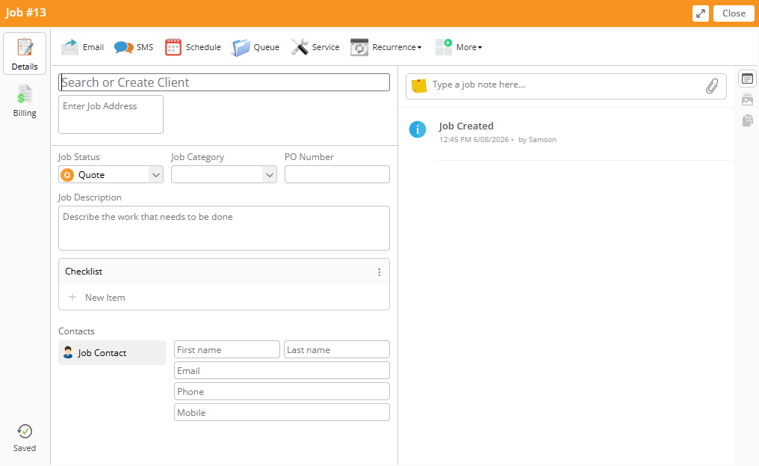Close the Job #13 window
Screen dimensions: 759x466
(734, 13)
